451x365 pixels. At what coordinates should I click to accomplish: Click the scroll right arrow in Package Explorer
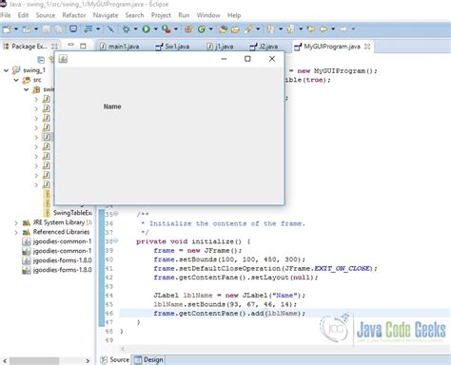[88, 361]
